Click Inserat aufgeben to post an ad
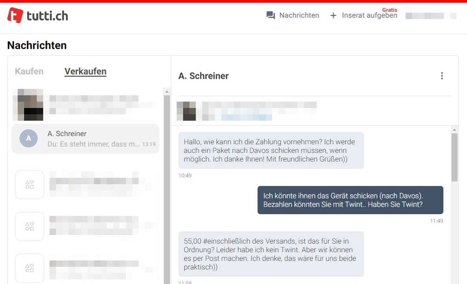 [x=369, y=15]
